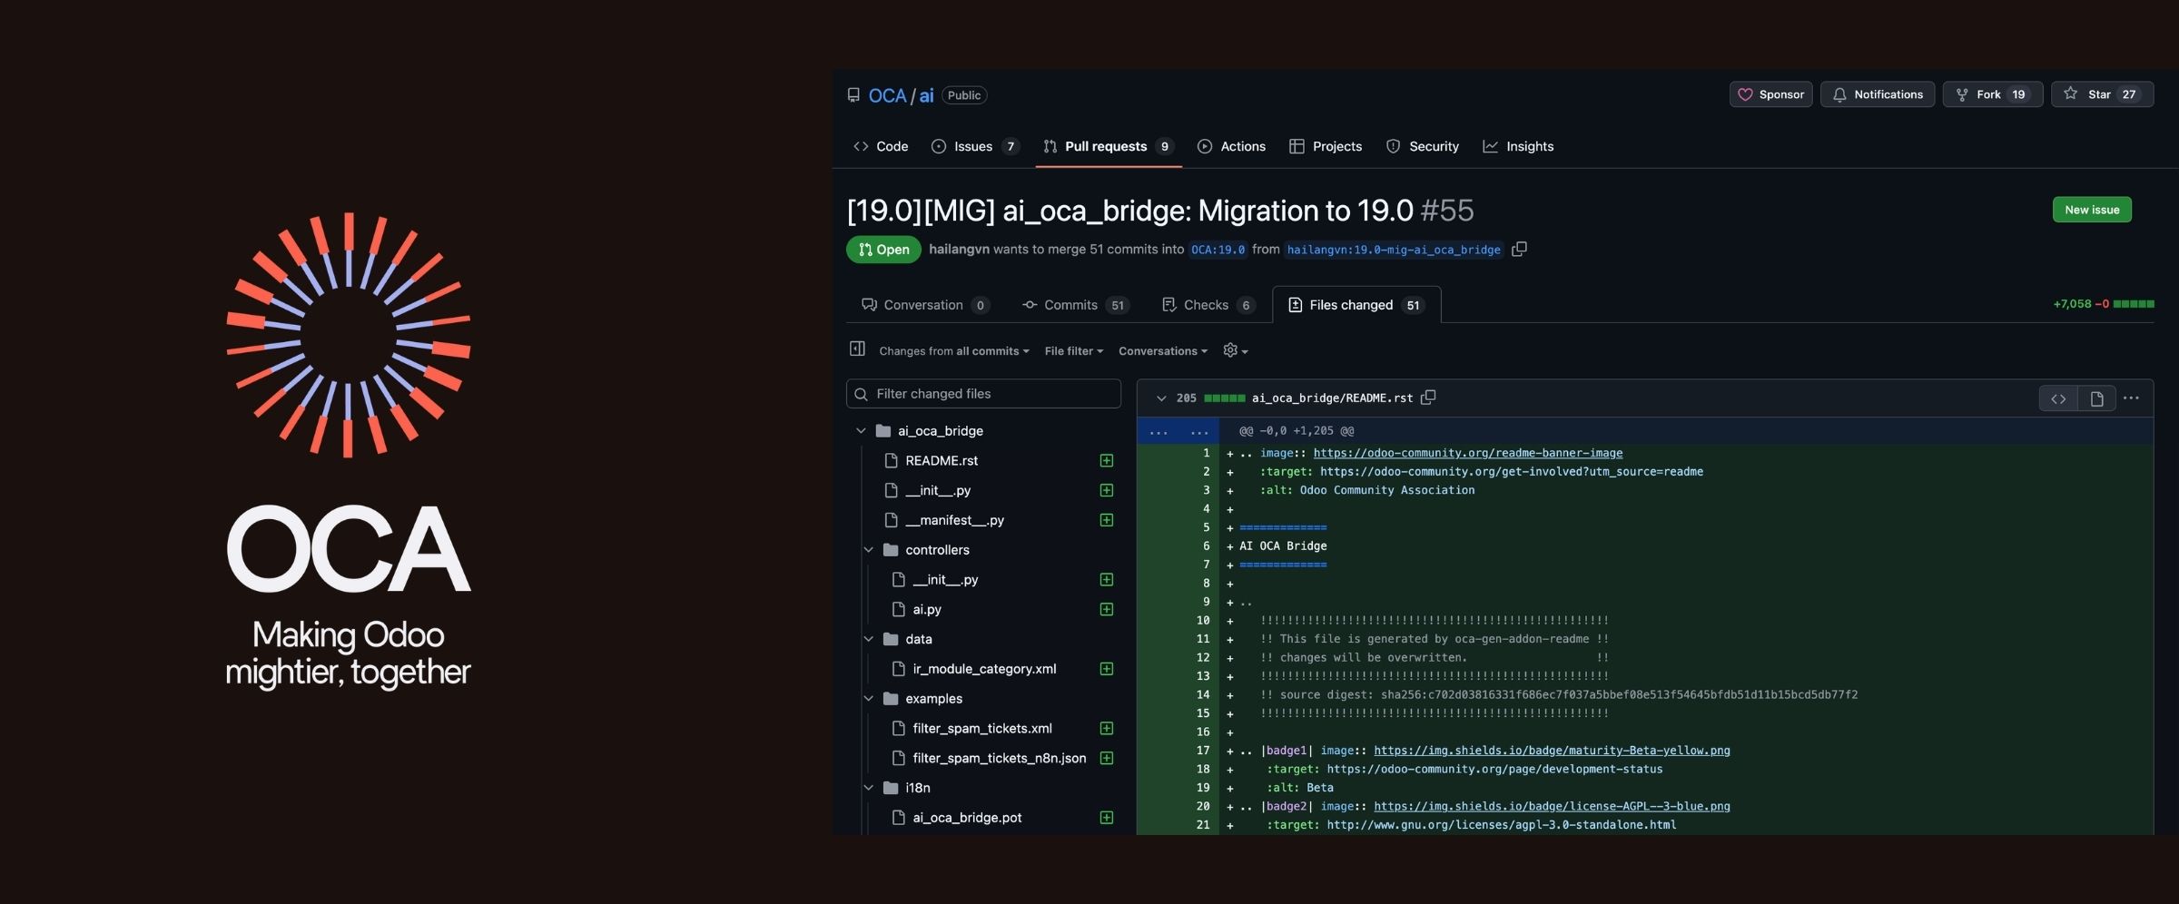Image resolution: width=2179 pixels, height=904 pixels.
Task: Select __manifest__.py in file tree
Action: point(954,520)
